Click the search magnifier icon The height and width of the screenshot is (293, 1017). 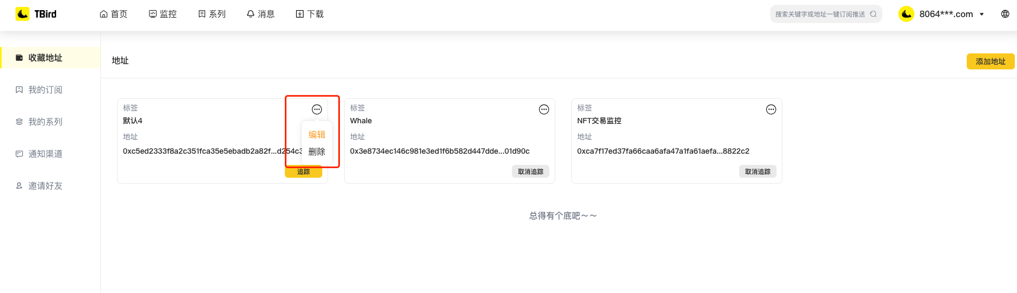(873, 14)
